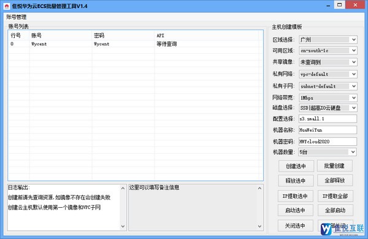Close the ECS management tool window
This screenshot has height=239, width=368.
[355, 5]
